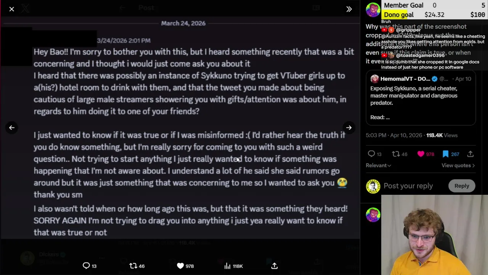Expand the Relevant sort dropdown
488x275 pixels.
(x=378, y=165)
